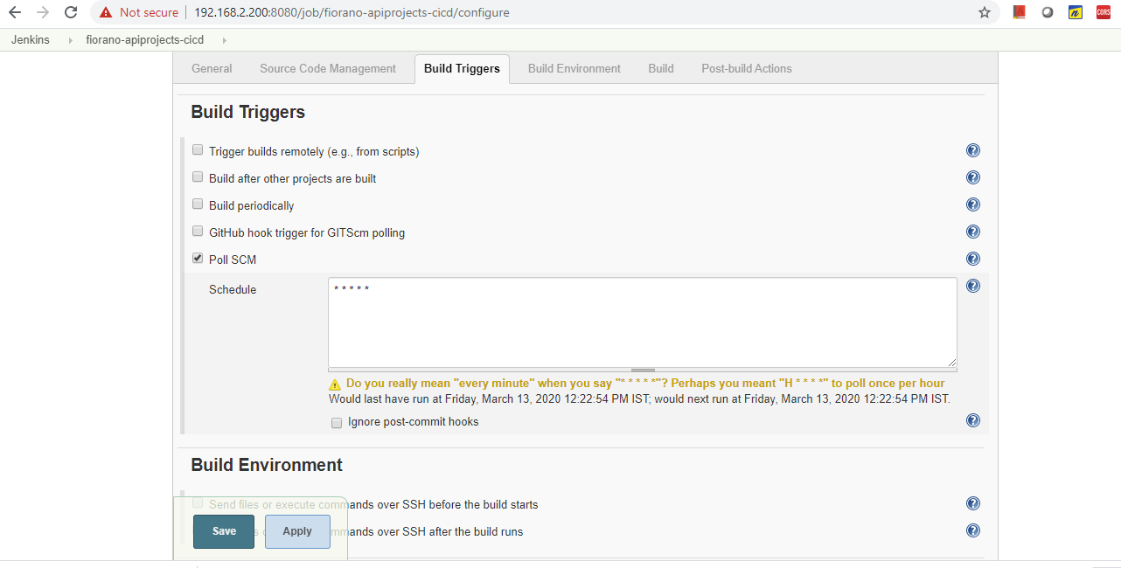Image resolution: width=1121 pixels, height=568 pixels.
Task: Click inside the Schedule text area
Action: [643, 322]
